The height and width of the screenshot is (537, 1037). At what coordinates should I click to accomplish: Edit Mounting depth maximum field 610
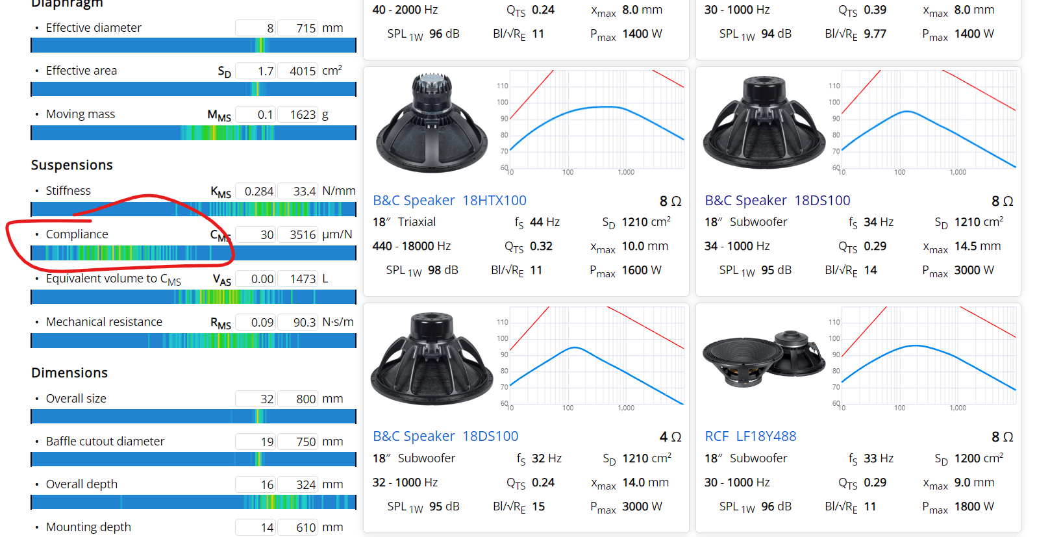coord(298,527)
